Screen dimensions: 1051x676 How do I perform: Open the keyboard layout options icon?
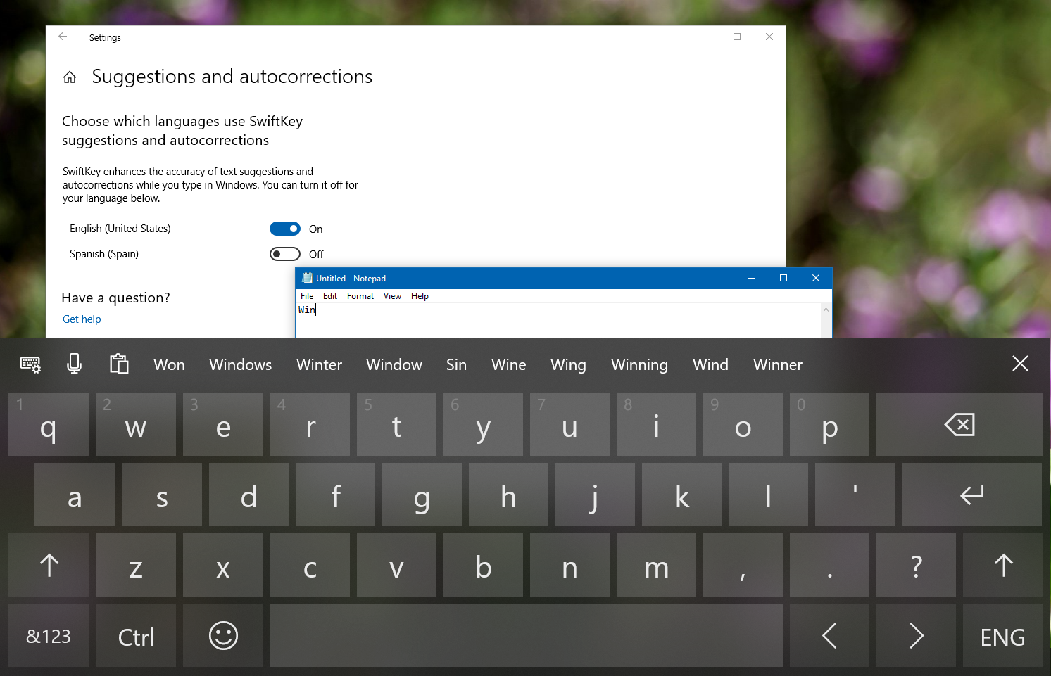coord(30,364)
